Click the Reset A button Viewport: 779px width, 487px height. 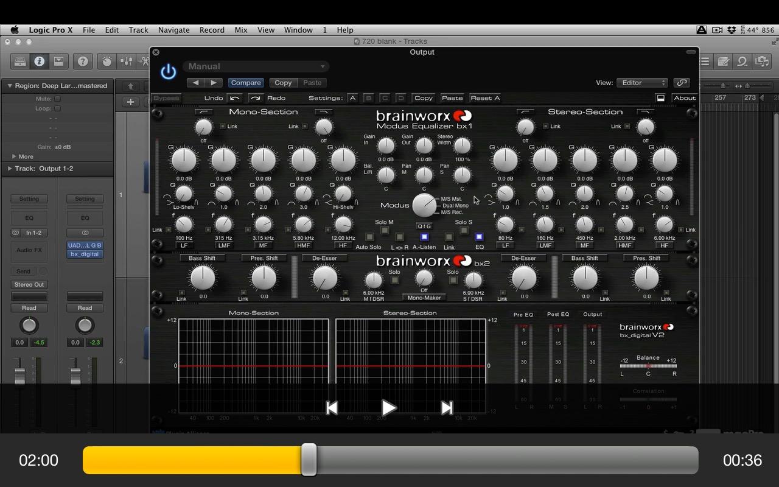[485, 98]
